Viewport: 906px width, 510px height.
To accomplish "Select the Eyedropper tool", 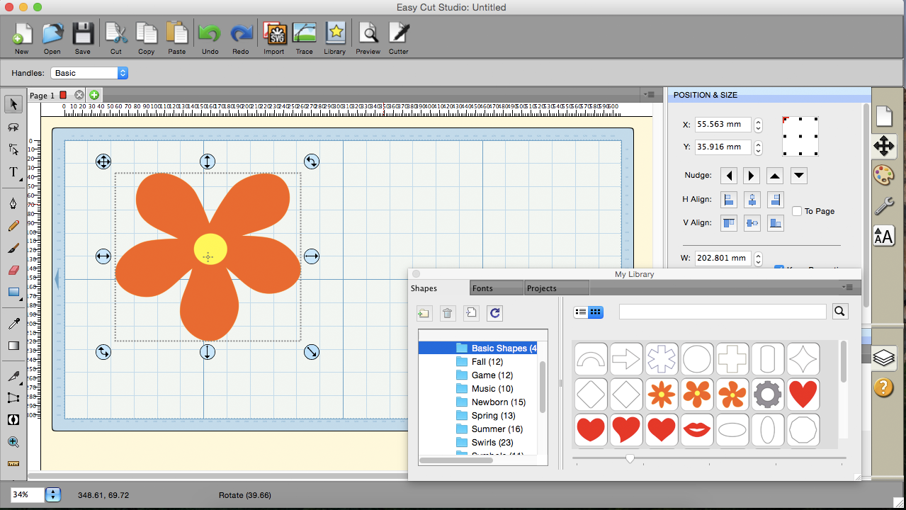I will pos(13,322).
